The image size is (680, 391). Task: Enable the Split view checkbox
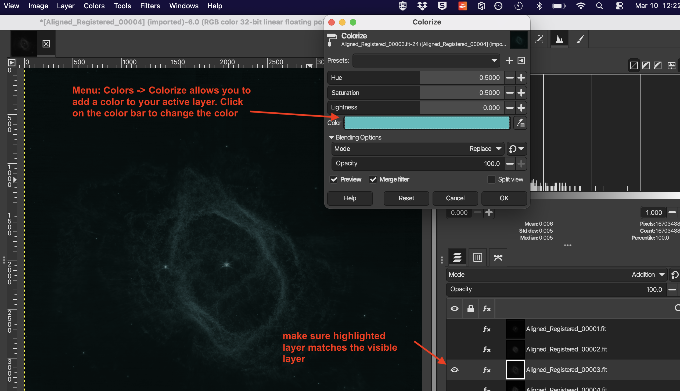click(491, 179)
